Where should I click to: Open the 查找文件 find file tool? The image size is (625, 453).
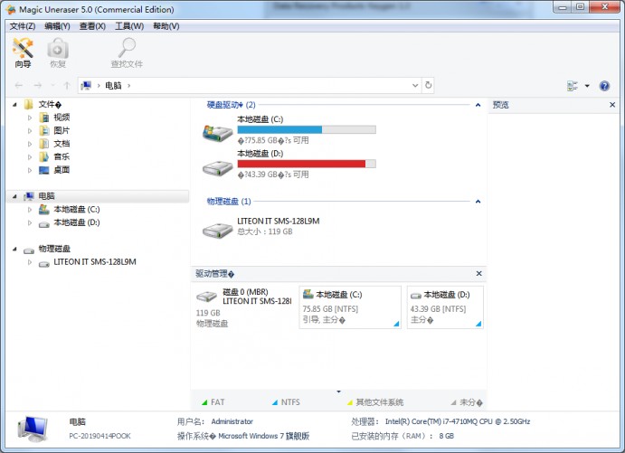(127, 53)
